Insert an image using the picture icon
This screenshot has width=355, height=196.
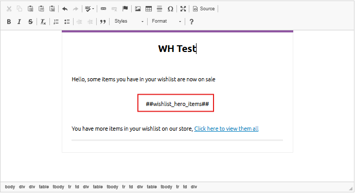(138, 9)
